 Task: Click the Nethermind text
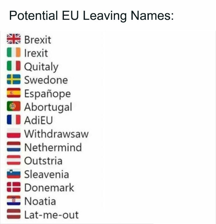(53, 147)
